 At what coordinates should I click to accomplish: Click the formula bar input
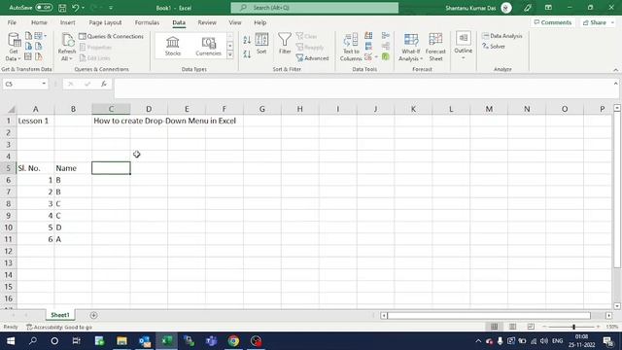pyautogui.click(x=363, y=88)
